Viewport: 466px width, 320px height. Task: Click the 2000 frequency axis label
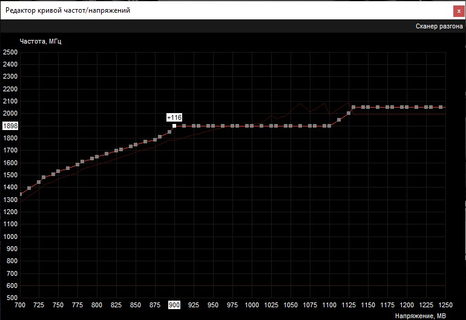coord(10,114)
